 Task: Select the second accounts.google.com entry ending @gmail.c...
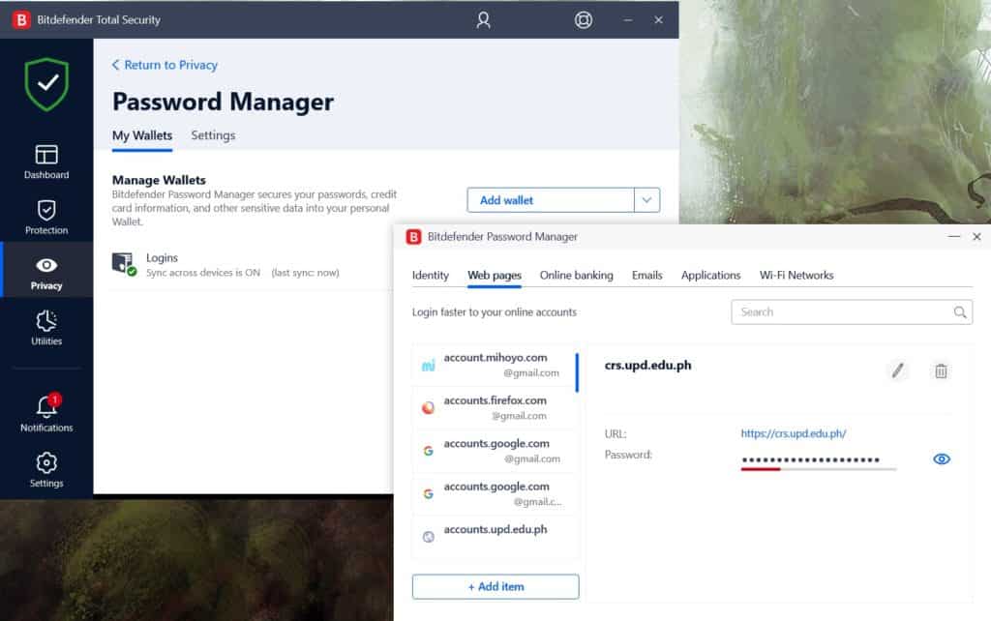495,494
